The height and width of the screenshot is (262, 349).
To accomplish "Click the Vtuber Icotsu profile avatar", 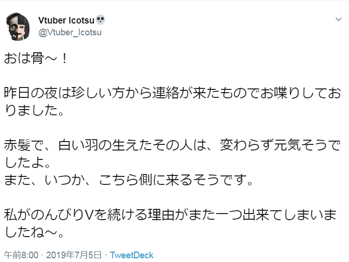I will click(x=19, y=26).
